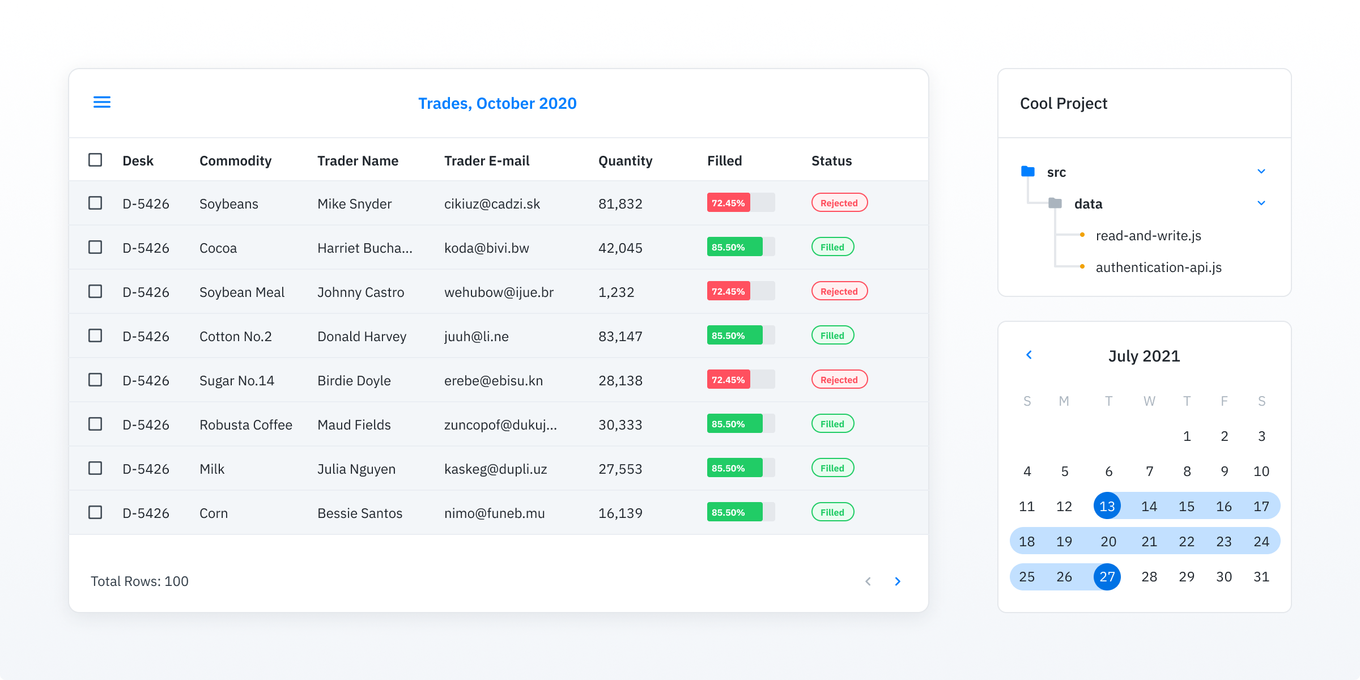Open authentication-api.js file

click(1157, 267)
